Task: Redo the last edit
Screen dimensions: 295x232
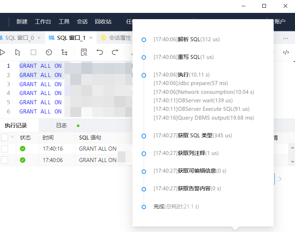Action: pos(115,52)
